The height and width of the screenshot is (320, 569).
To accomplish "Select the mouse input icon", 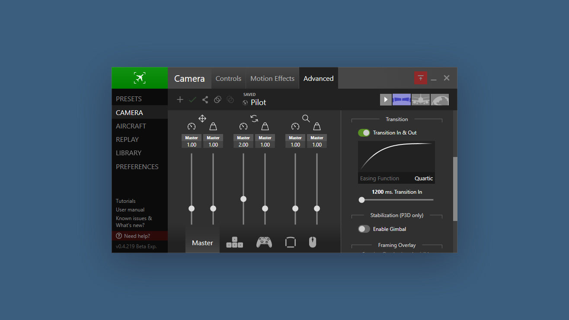I will coord(313,243).
